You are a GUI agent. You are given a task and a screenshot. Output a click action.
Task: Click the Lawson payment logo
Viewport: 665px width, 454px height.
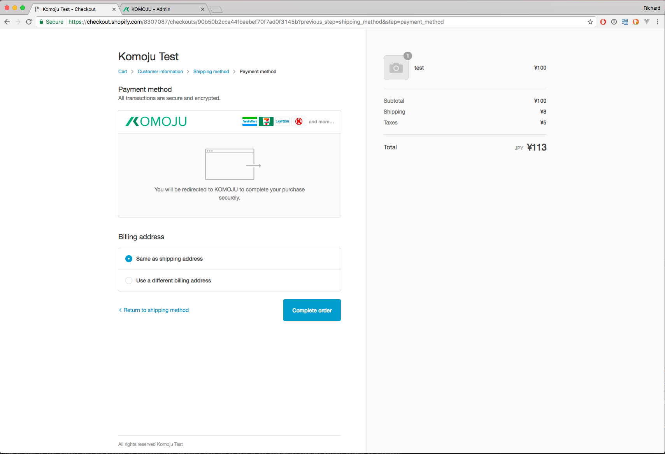282,121
